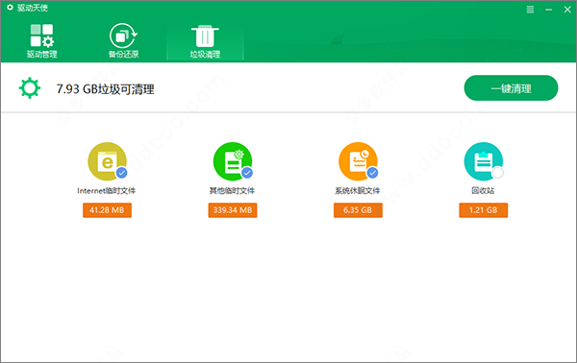Click the 回收站 text label
The image size is (577, 363).
pyautogui.click(x=483, y=191)
